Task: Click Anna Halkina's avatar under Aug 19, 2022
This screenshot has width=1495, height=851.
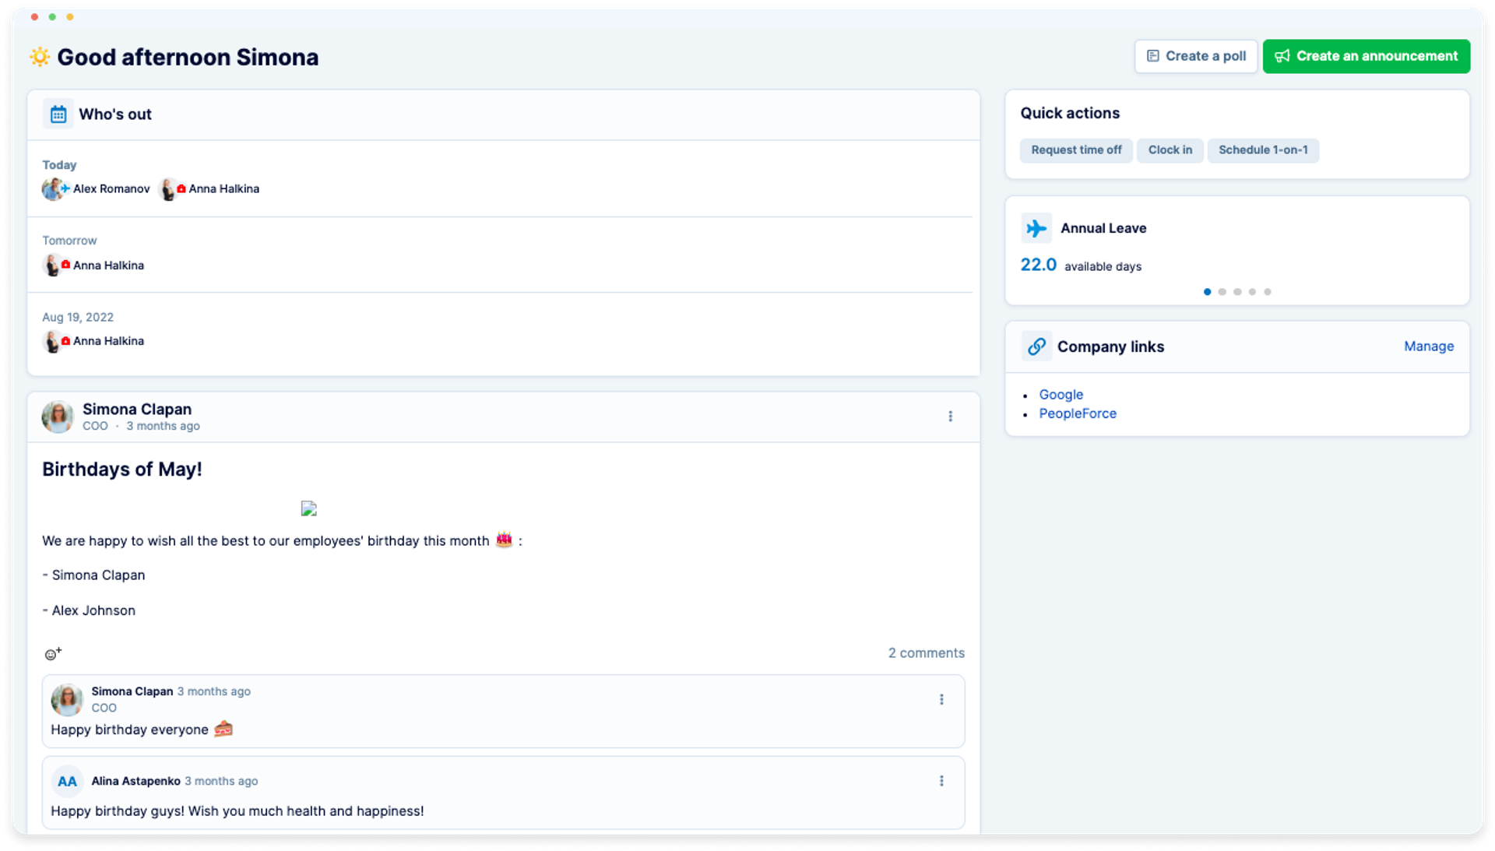Action: [52, 341]
